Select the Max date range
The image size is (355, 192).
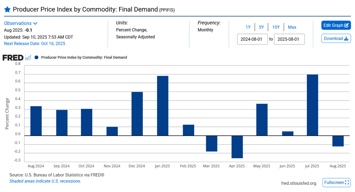pos(292,27)
